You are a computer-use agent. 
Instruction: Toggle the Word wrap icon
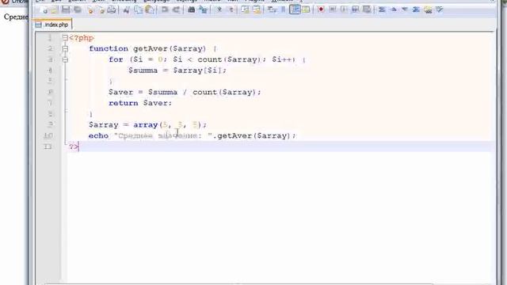tap(272, 9)
